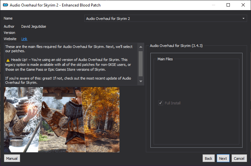
Task: Go Back to the previous installer page
Action: pos(208,158)
